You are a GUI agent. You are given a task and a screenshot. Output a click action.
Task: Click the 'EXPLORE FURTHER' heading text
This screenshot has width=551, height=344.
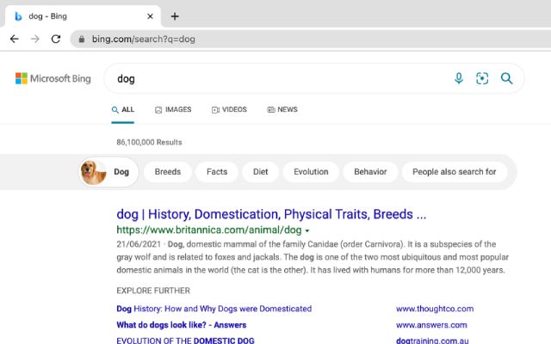(x=153, y=291)
